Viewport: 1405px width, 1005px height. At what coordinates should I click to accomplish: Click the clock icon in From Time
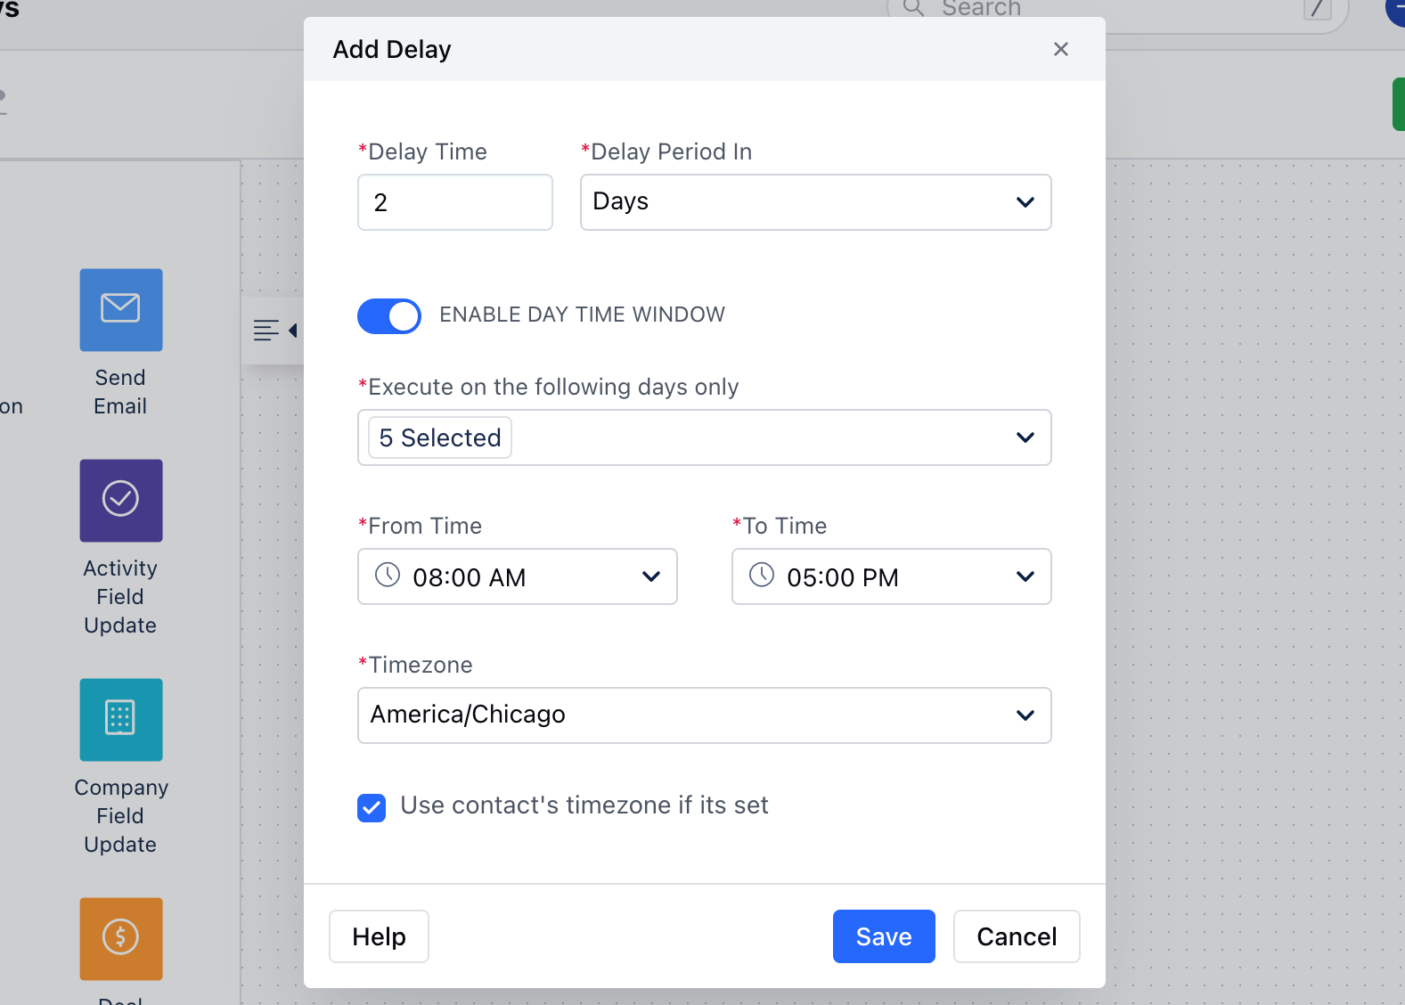(x=388, y=575)
